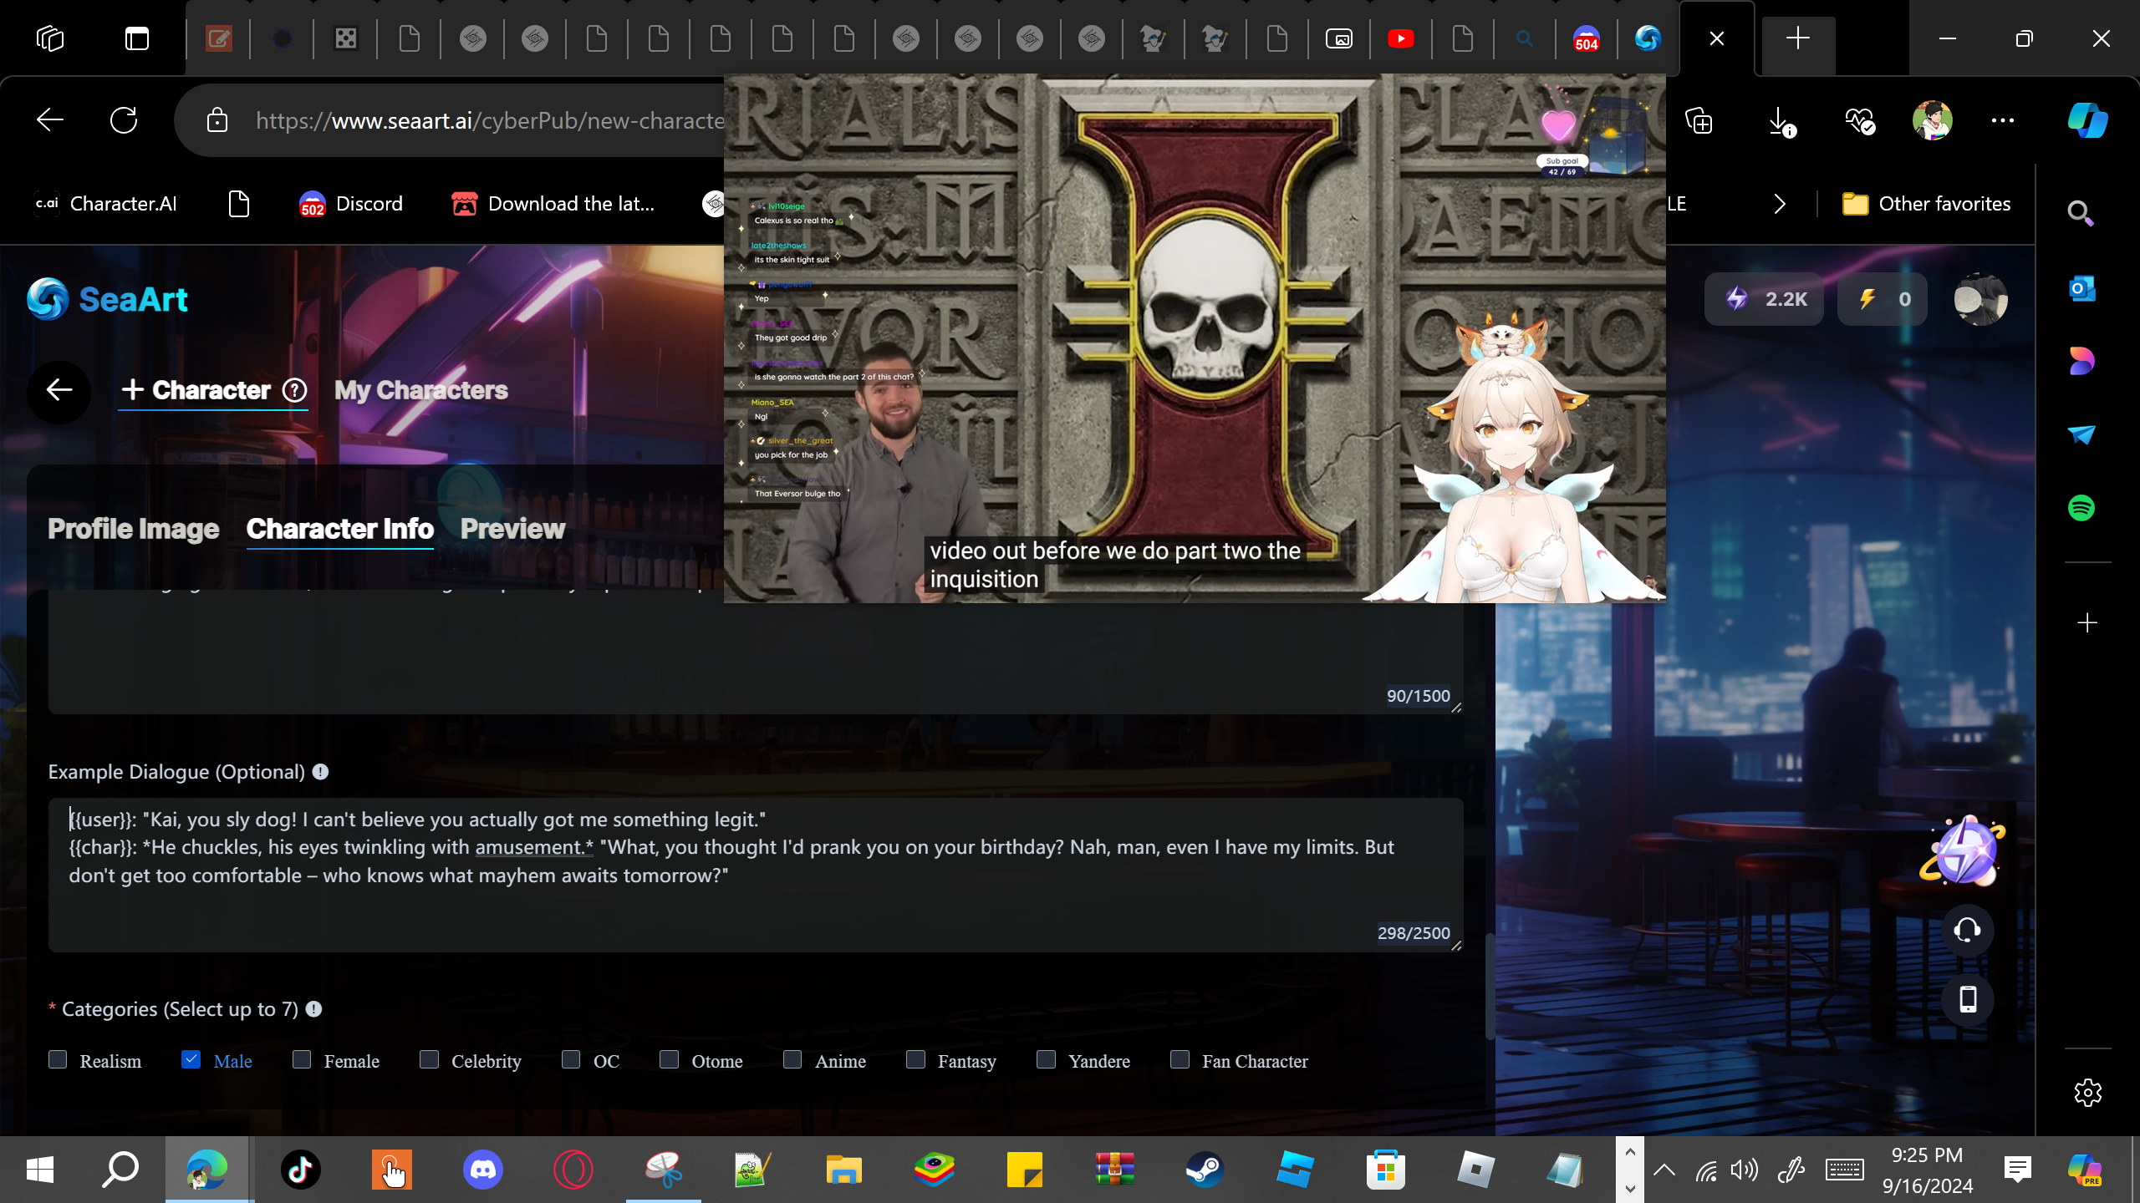Viewport: 2140px width, 1203px height.
Task: Check the Otome category
Action: pyautogui.click(x=669, y=1060)
